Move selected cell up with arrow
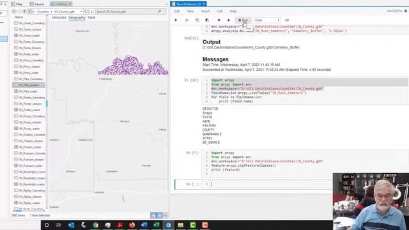Image resolution: width=409 pixels, height=230 pixels. click(219, 20)
